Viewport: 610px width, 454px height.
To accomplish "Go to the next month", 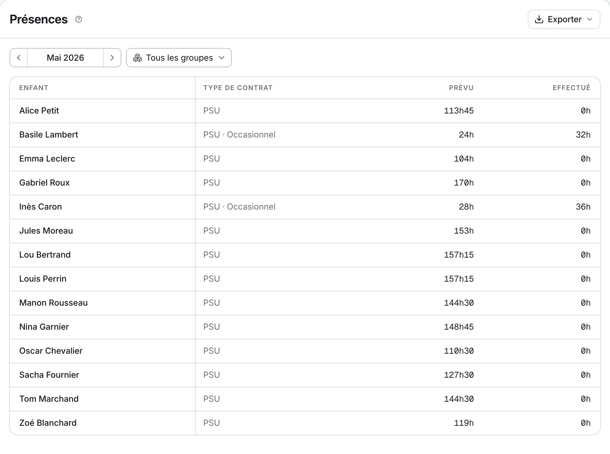I will click(112, 58).
